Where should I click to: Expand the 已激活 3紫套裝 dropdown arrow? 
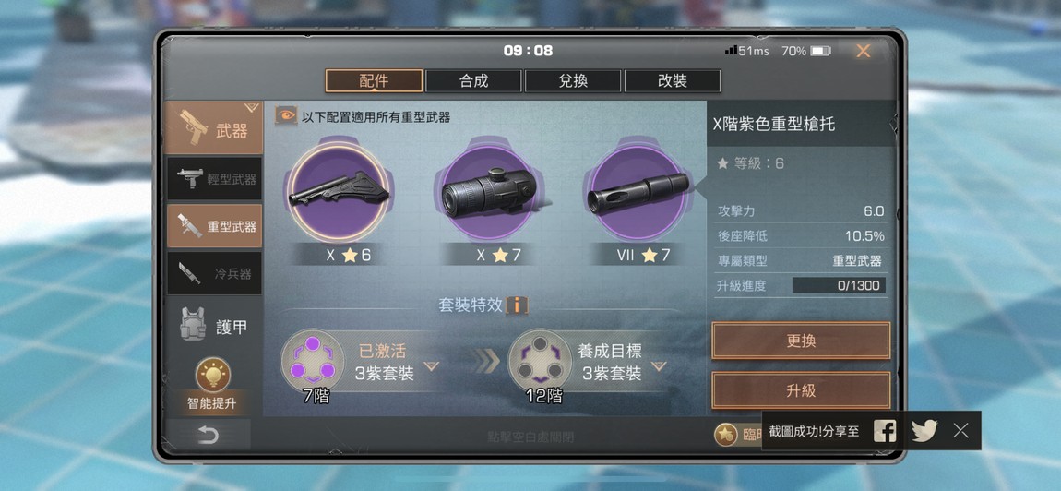[431, 366]
